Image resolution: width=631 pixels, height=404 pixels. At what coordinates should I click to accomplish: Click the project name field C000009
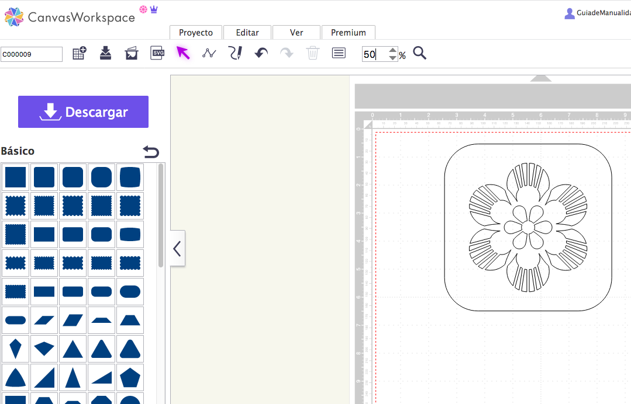pyautogui.click(x=32, y=54)
